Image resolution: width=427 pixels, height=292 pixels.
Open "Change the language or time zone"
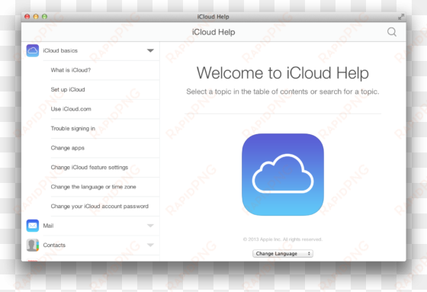(x=93, y=187)
